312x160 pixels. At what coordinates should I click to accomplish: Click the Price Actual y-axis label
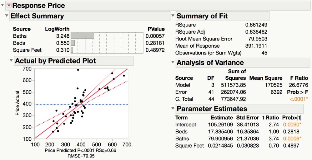(18, 103)
